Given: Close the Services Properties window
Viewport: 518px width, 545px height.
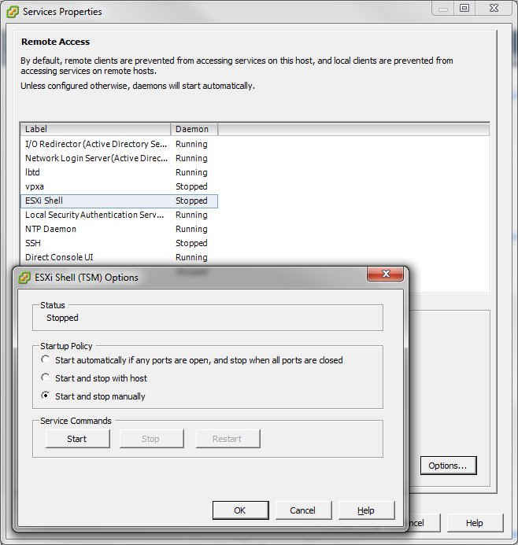Looking at the screenshot, I should [494, 8].
